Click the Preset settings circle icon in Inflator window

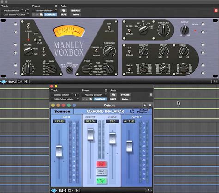coord(106,90)
